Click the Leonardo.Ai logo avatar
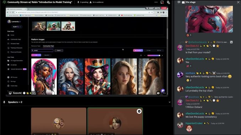The image size is (241, 135). [9, 22]
